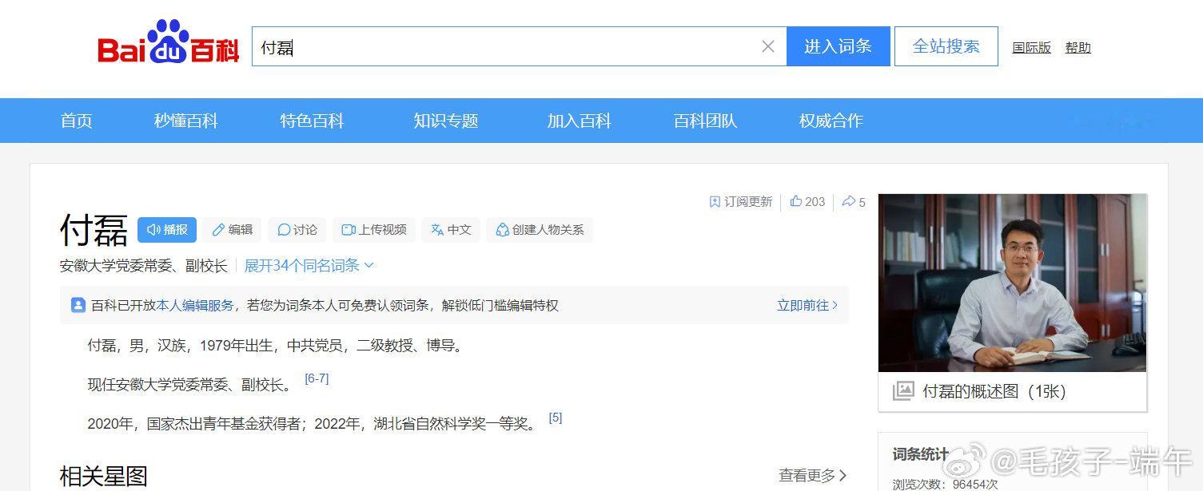Click the 创建人物关系 button
Image resolution: width=1203 pixels, height=491 pixels.
tap(540, 229)
